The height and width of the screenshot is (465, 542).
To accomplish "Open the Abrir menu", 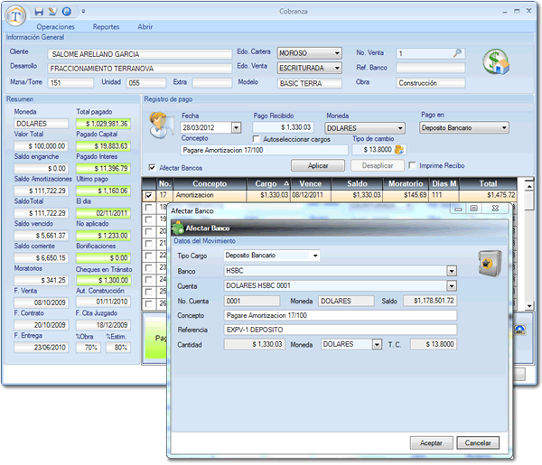I will pyautogui.click(x=145, y=26).
